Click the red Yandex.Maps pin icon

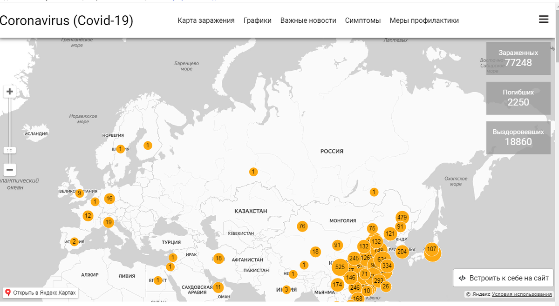point(8,293)
